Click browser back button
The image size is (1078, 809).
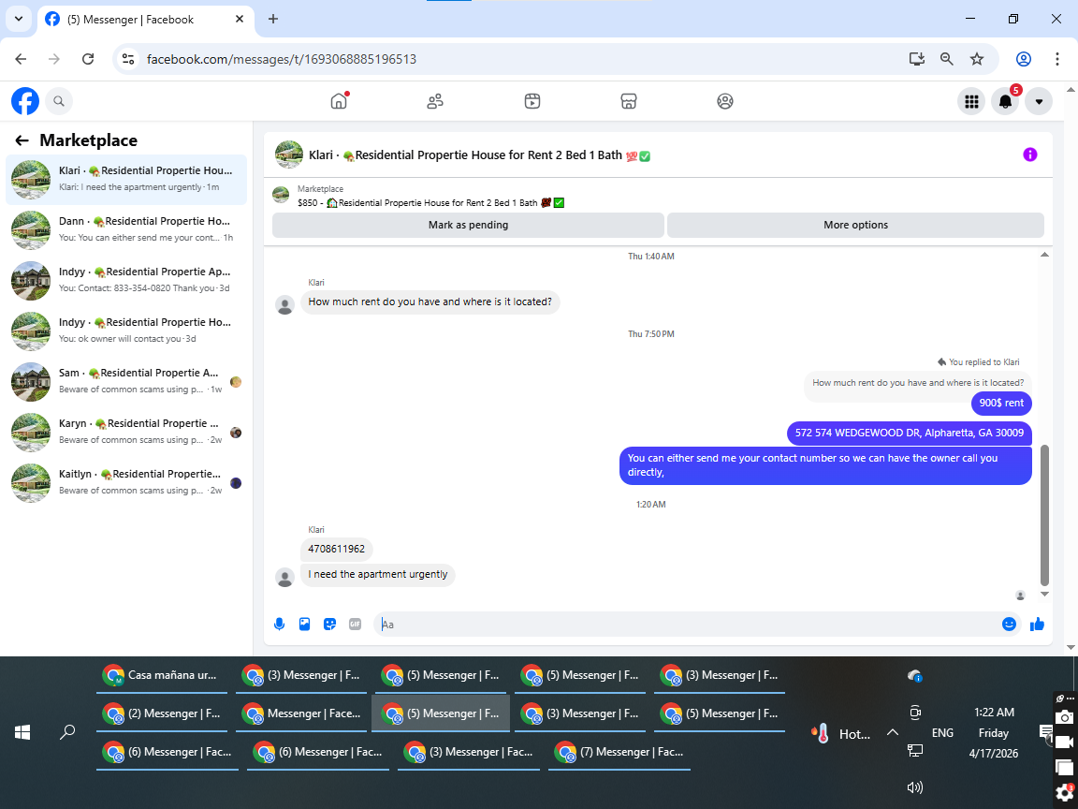[x=21, y=59]
